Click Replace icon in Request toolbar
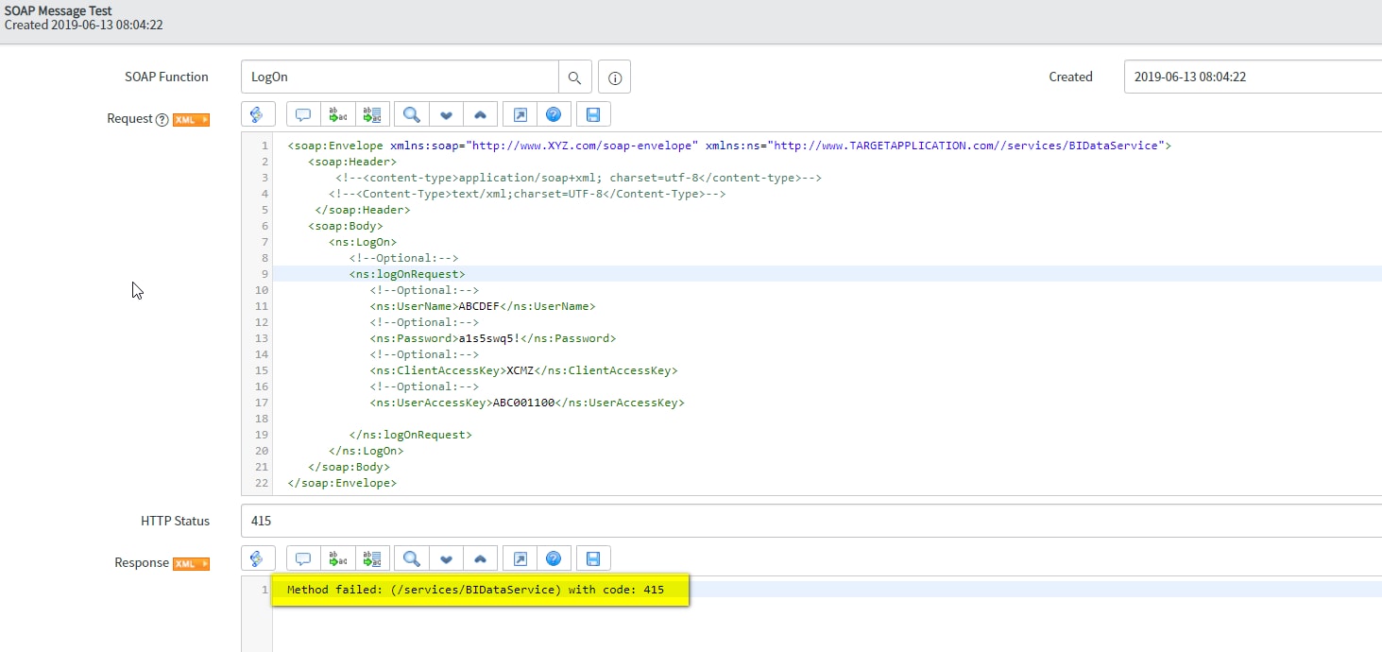The image size is (1382, 652). pos(337,114)
